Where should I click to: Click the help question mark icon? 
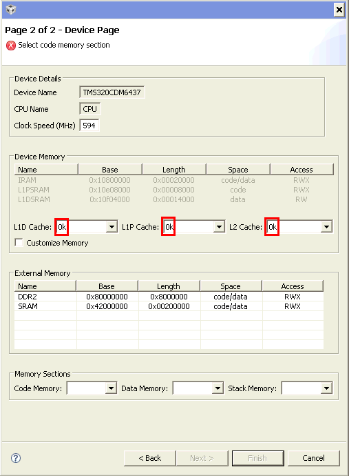[x=16, y=458]
